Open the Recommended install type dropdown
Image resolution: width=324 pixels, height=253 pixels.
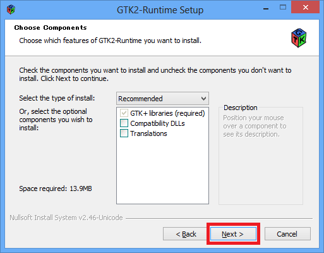click(162, 99)
